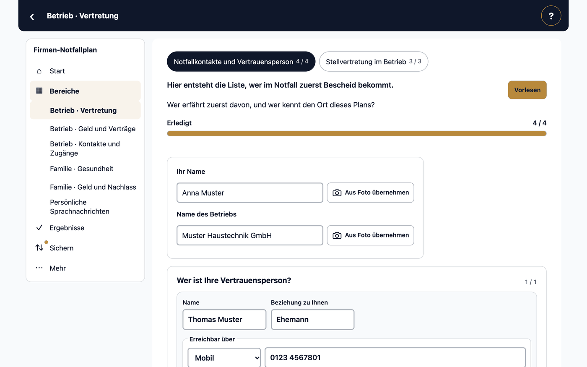Click the Bereiche sidebar heading
587x367 pixels.
click(x=85, y=91)
